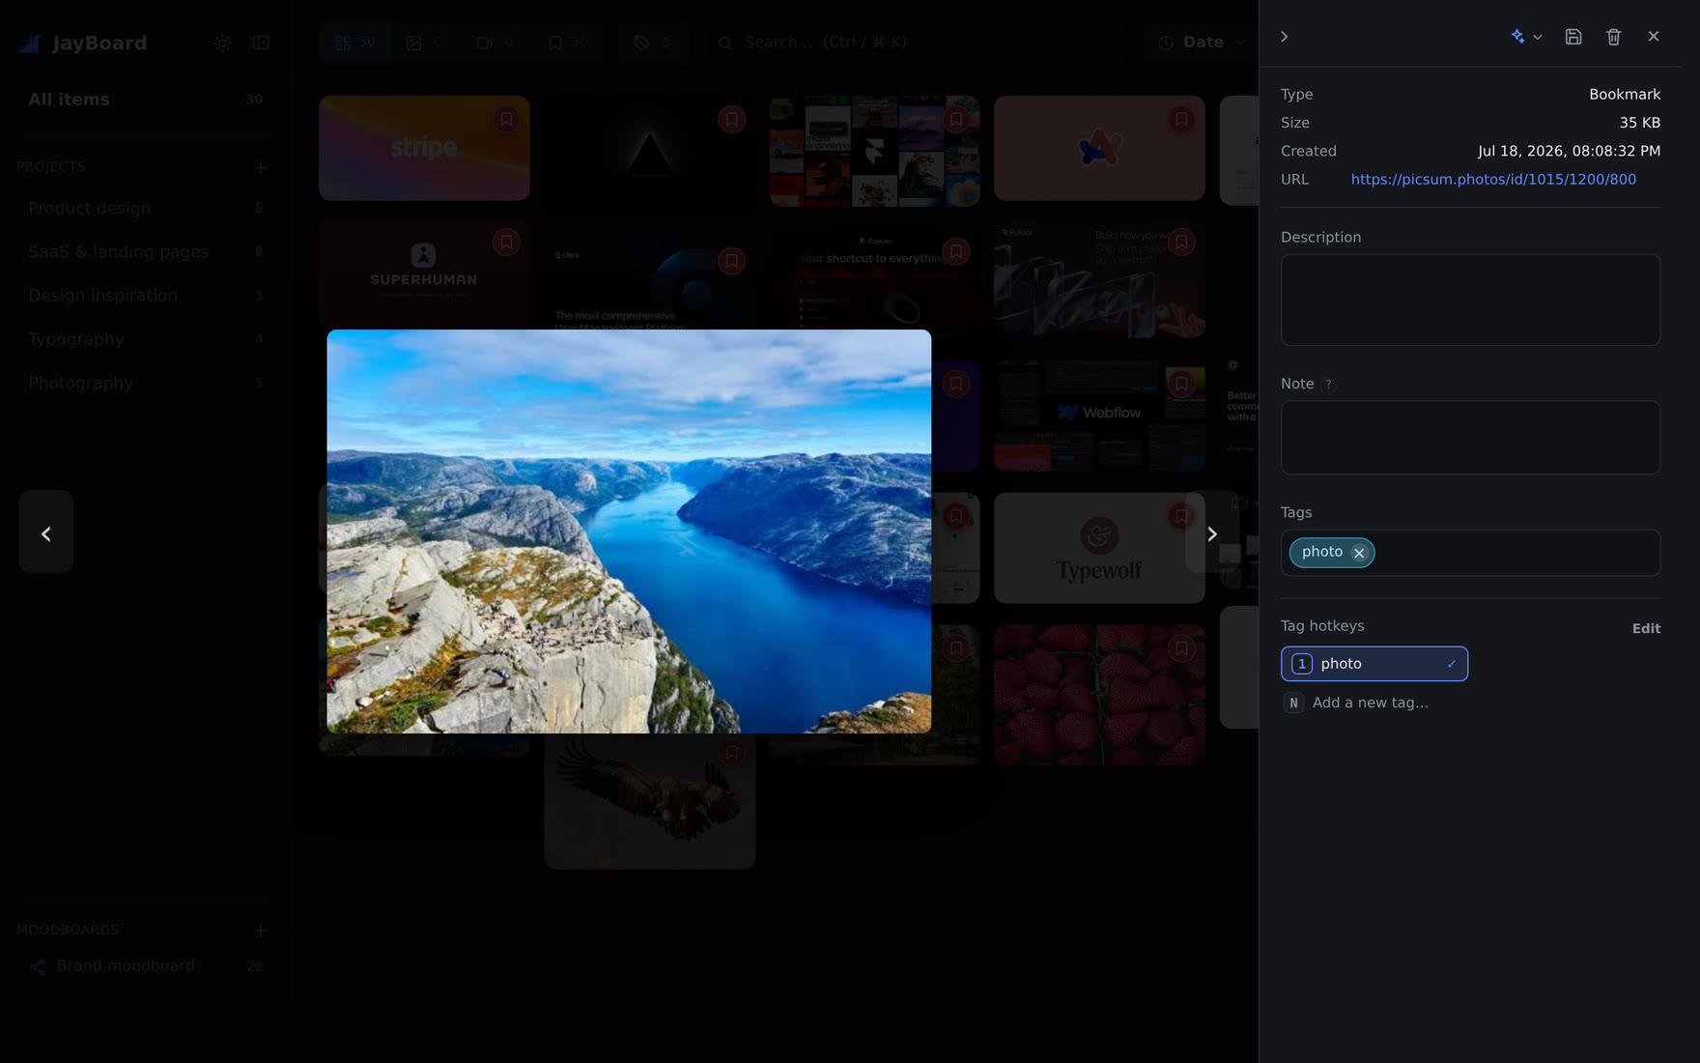Add a new project with the plus icon
This screenshot has width=1700, height=1063.
pyautogui.click(x=261, y=167)
